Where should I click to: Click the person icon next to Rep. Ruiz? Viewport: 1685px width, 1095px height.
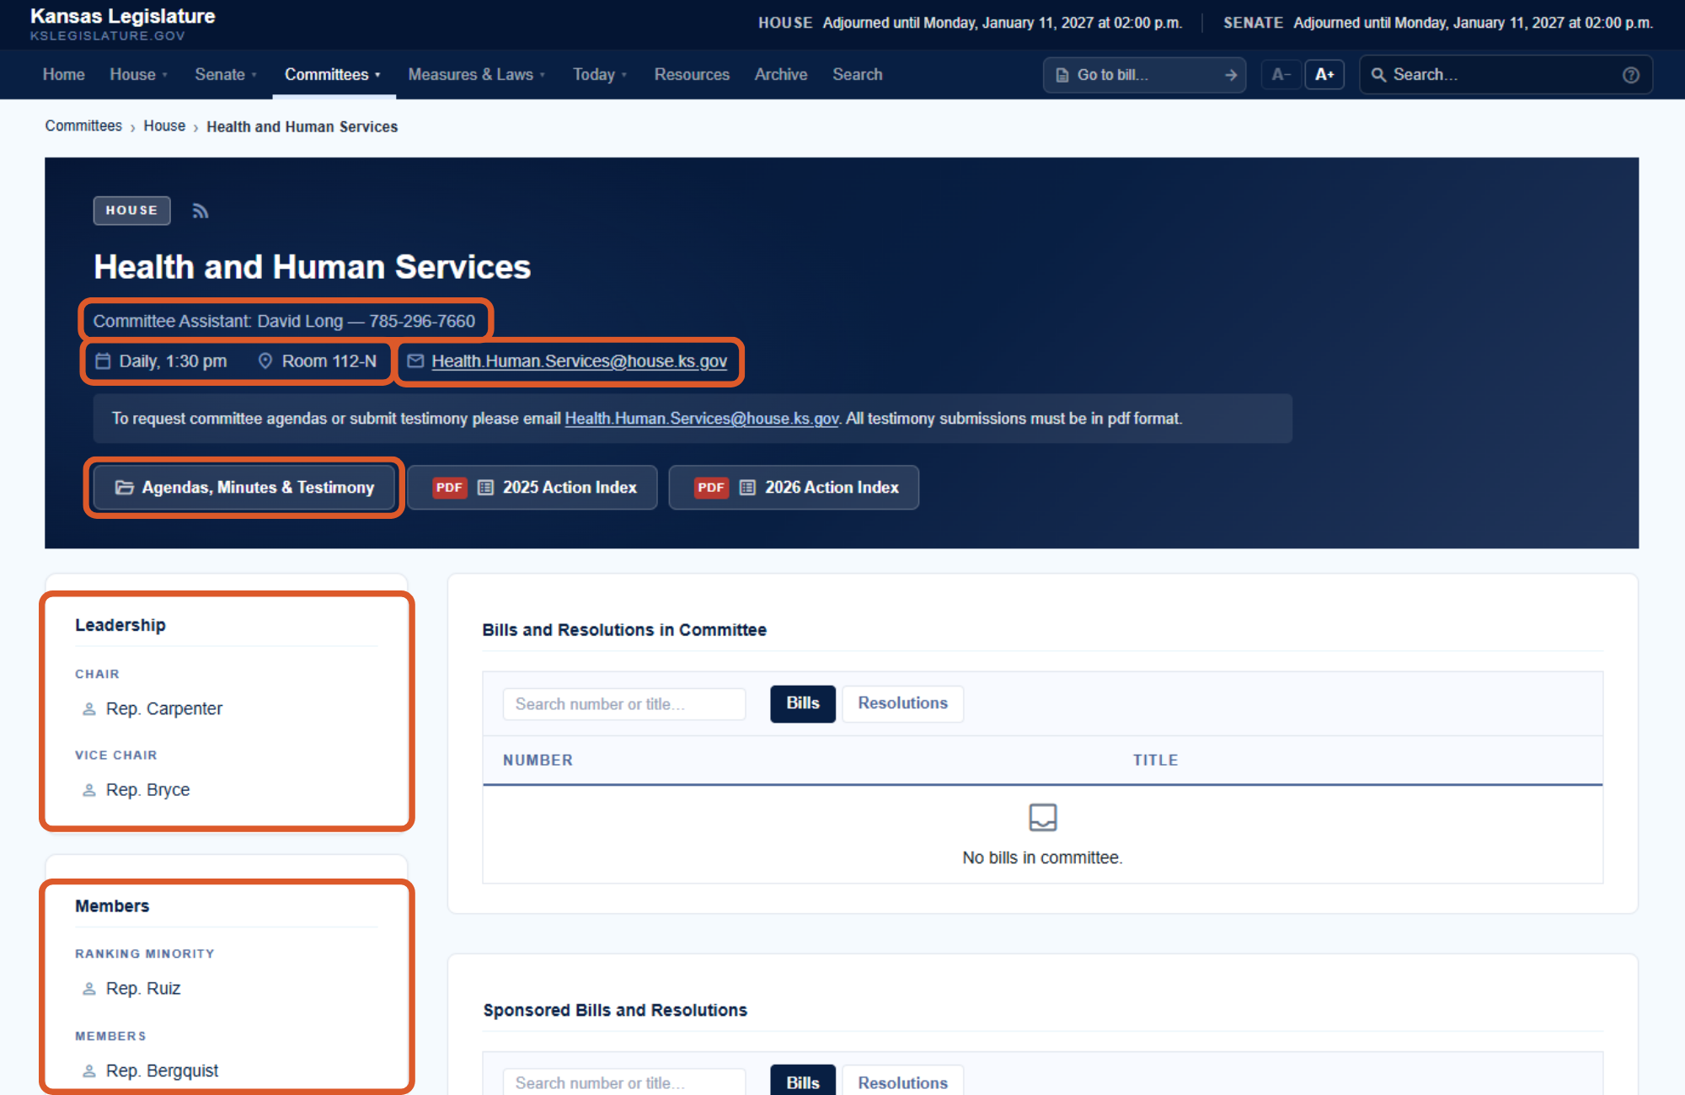click(88, 989)
